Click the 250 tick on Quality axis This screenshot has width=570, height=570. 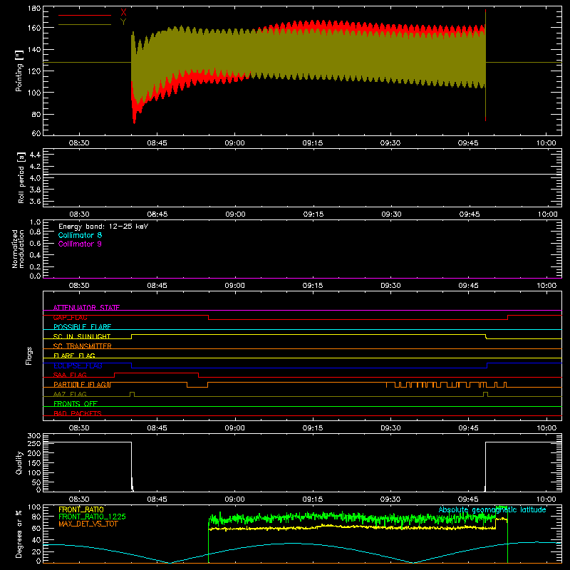[x=34, y=444]
